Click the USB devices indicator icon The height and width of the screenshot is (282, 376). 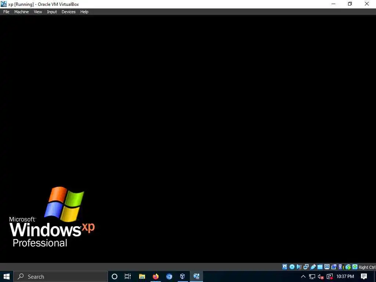click(313, 267)
